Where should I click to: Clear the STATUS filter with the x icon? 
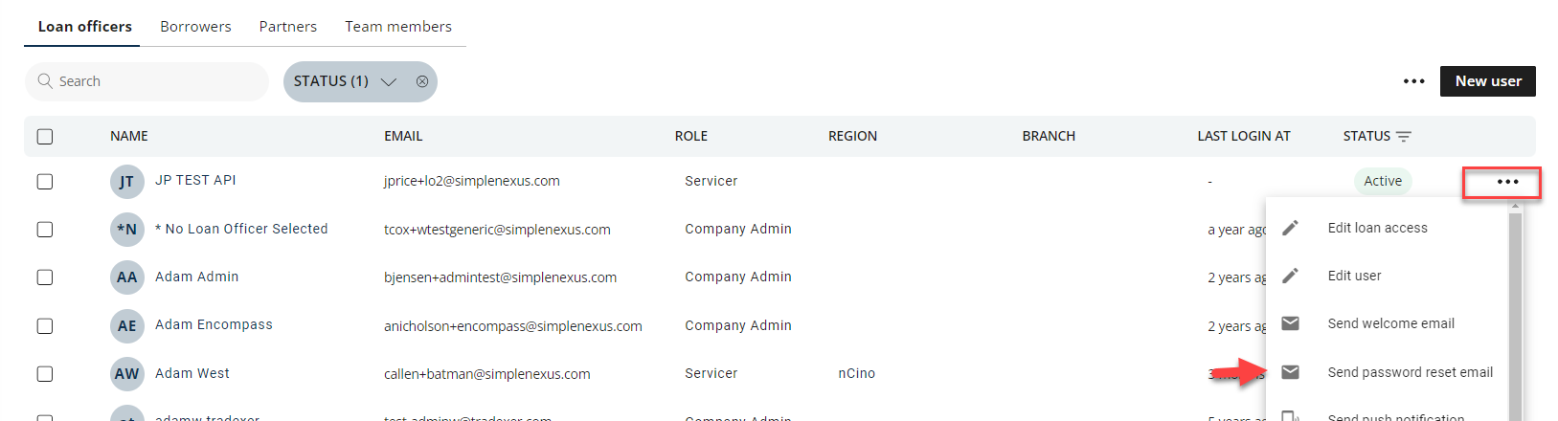(x=422, y=81)
